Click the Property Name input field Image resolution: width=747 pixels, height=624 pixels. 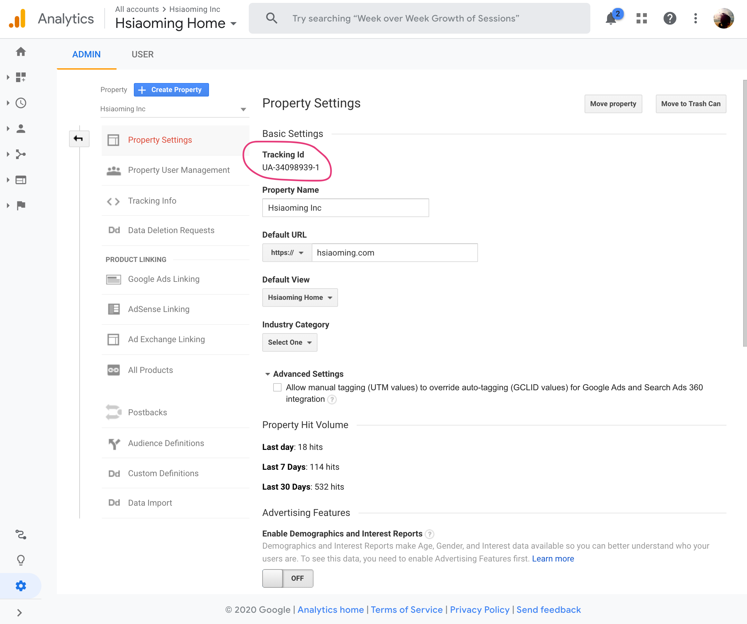click(345, 208)
